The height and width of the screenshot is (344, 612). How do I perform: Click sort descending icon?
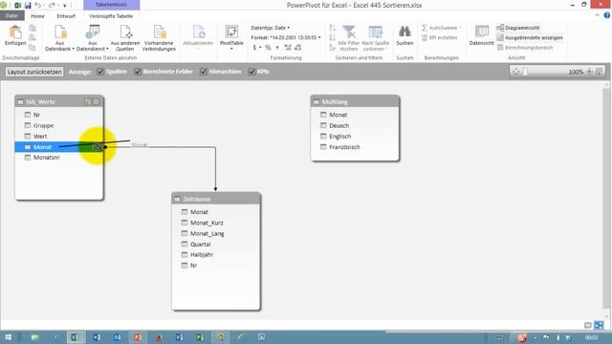pos(332,37)
